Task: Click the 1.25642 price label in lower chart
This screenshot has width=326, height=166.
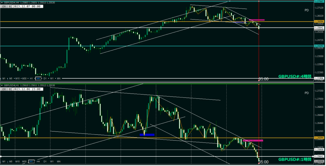Action: tap(319, 156)
